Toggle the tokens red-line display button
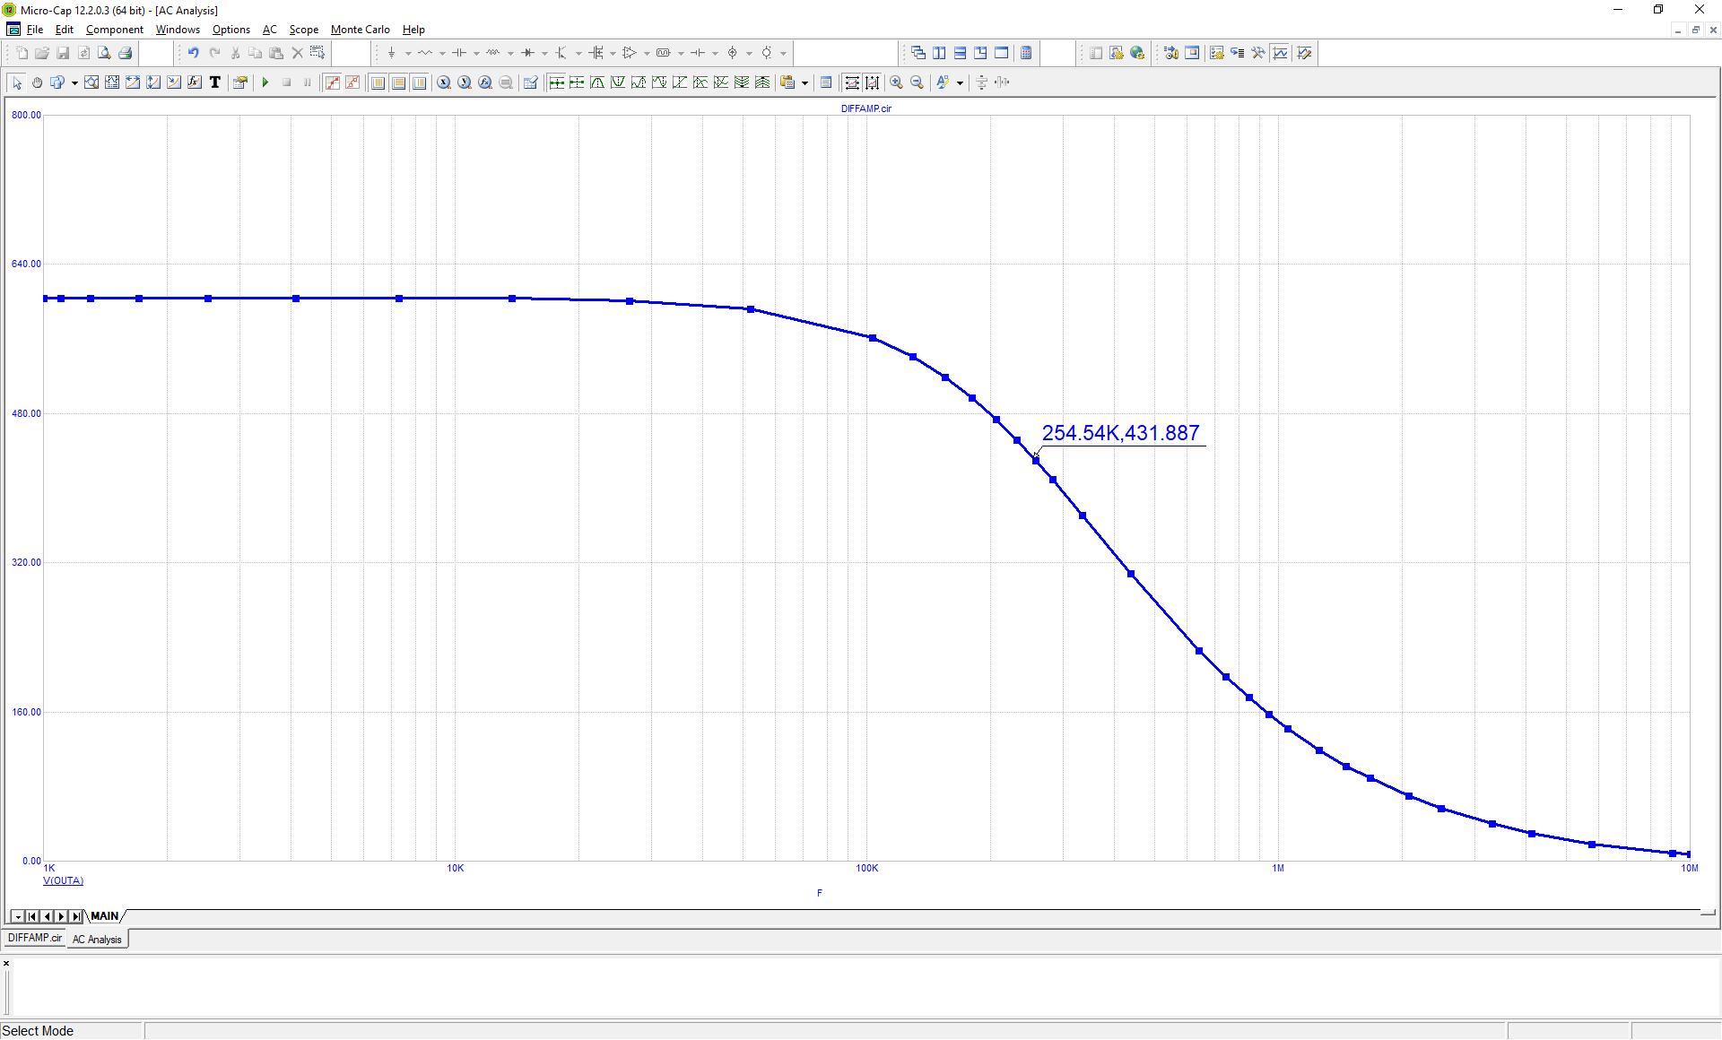This screenshot has width=1722, height=1040. pos(353,82)
